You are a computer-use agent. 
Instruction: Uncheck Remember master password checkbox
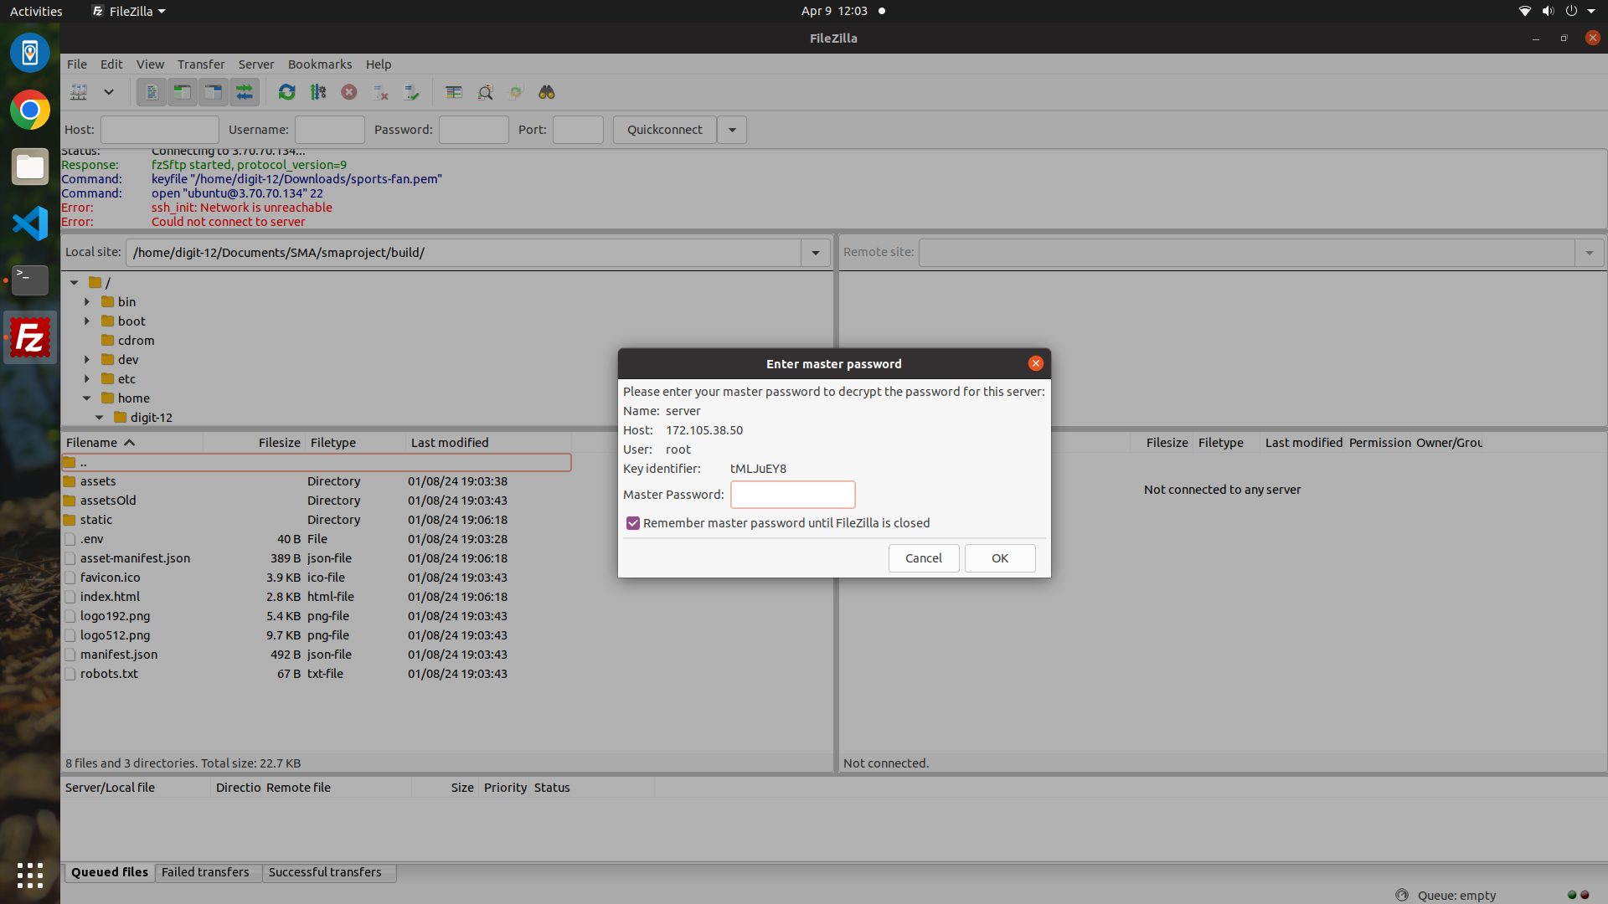pyautogui.click(x=633, y=523)
